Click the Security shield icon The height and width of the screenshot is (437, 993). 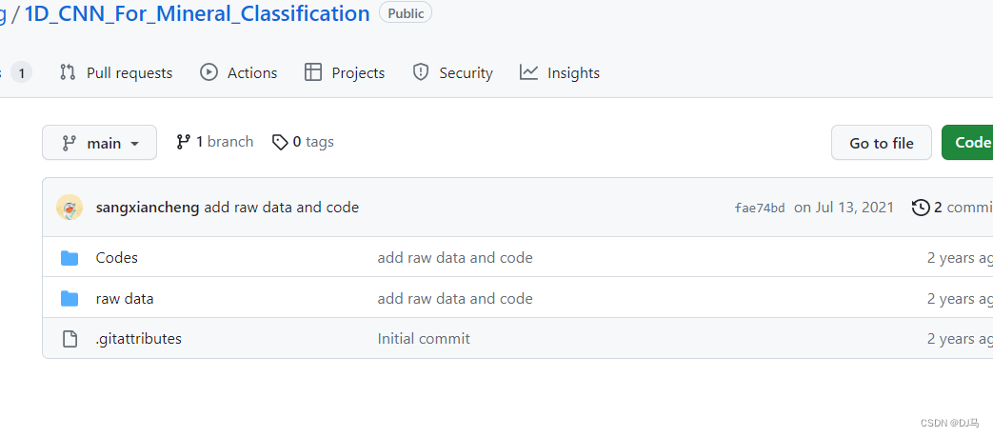(x=421, y=72)
